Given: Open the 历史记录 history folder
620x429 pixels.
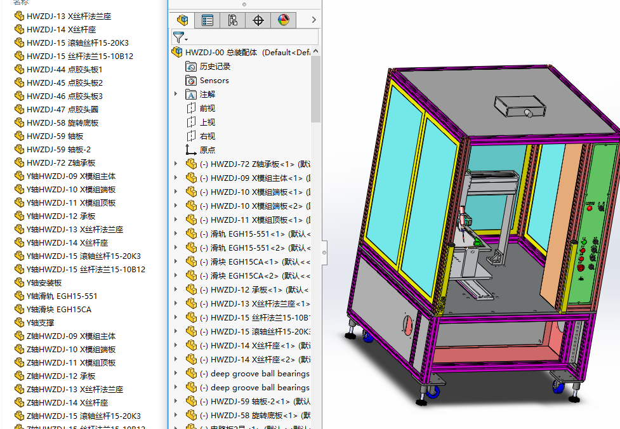Looking at the screenshot, I should (214, 67).
